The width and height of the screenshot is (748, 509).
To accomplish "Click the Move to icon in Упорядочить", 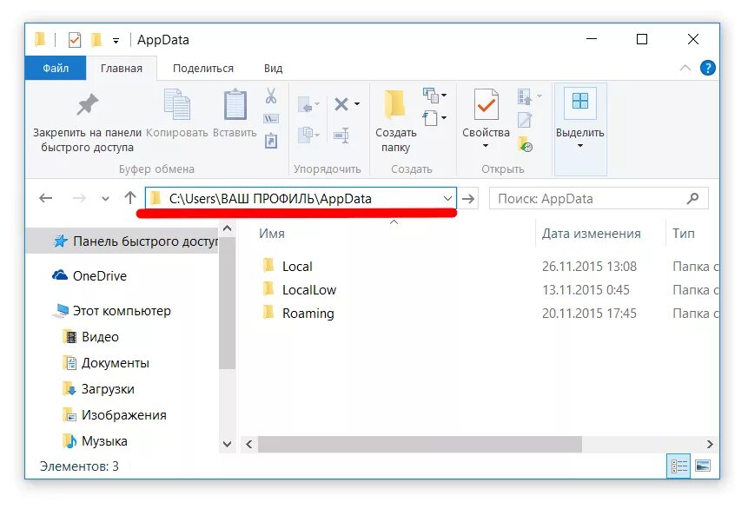I will coord(305,104).
